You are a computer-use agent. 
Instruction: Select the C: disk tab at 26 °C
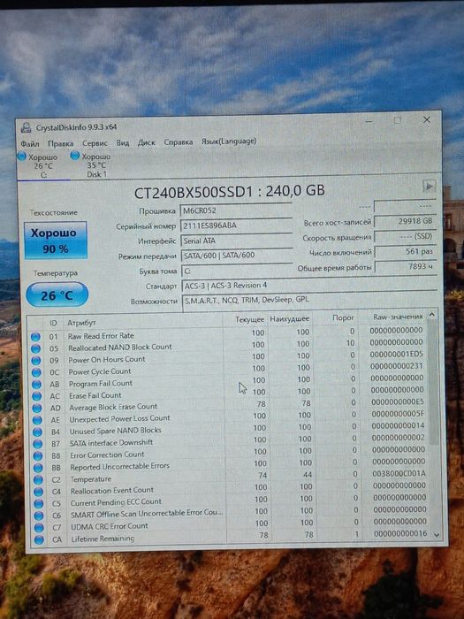(42, 166)
